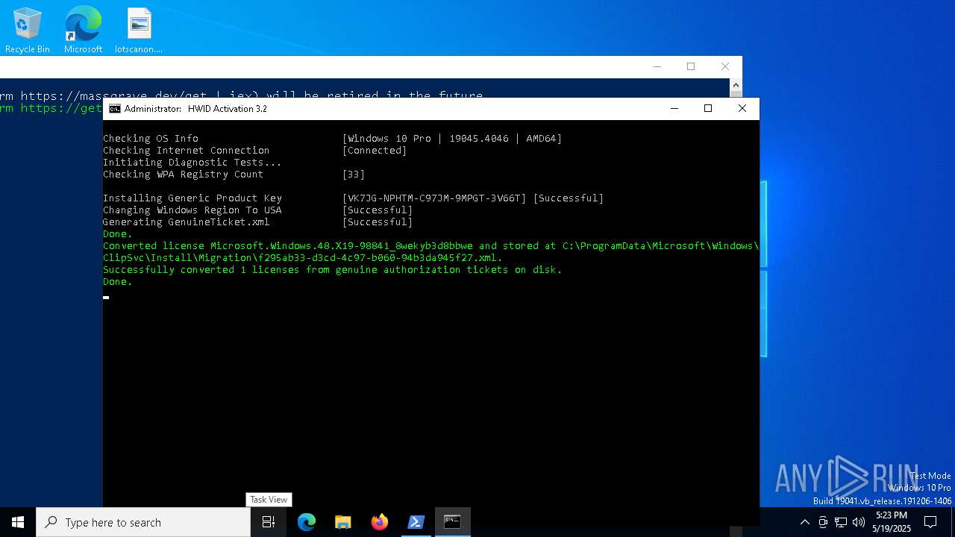This screenshot has height=537, width=955.
Task: Launch Microsoft Edge from the taskbar
Action: (x=307, y=522)
